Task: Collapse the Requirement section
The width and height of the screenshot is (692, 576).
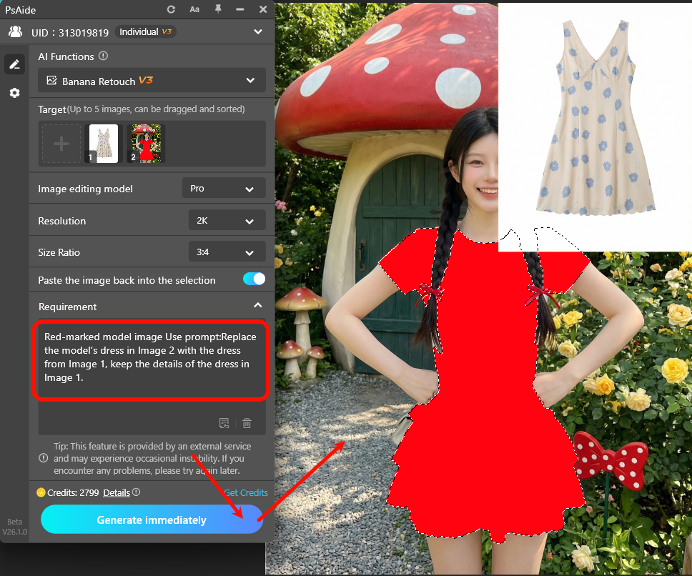Action: [x=257, y=304]
